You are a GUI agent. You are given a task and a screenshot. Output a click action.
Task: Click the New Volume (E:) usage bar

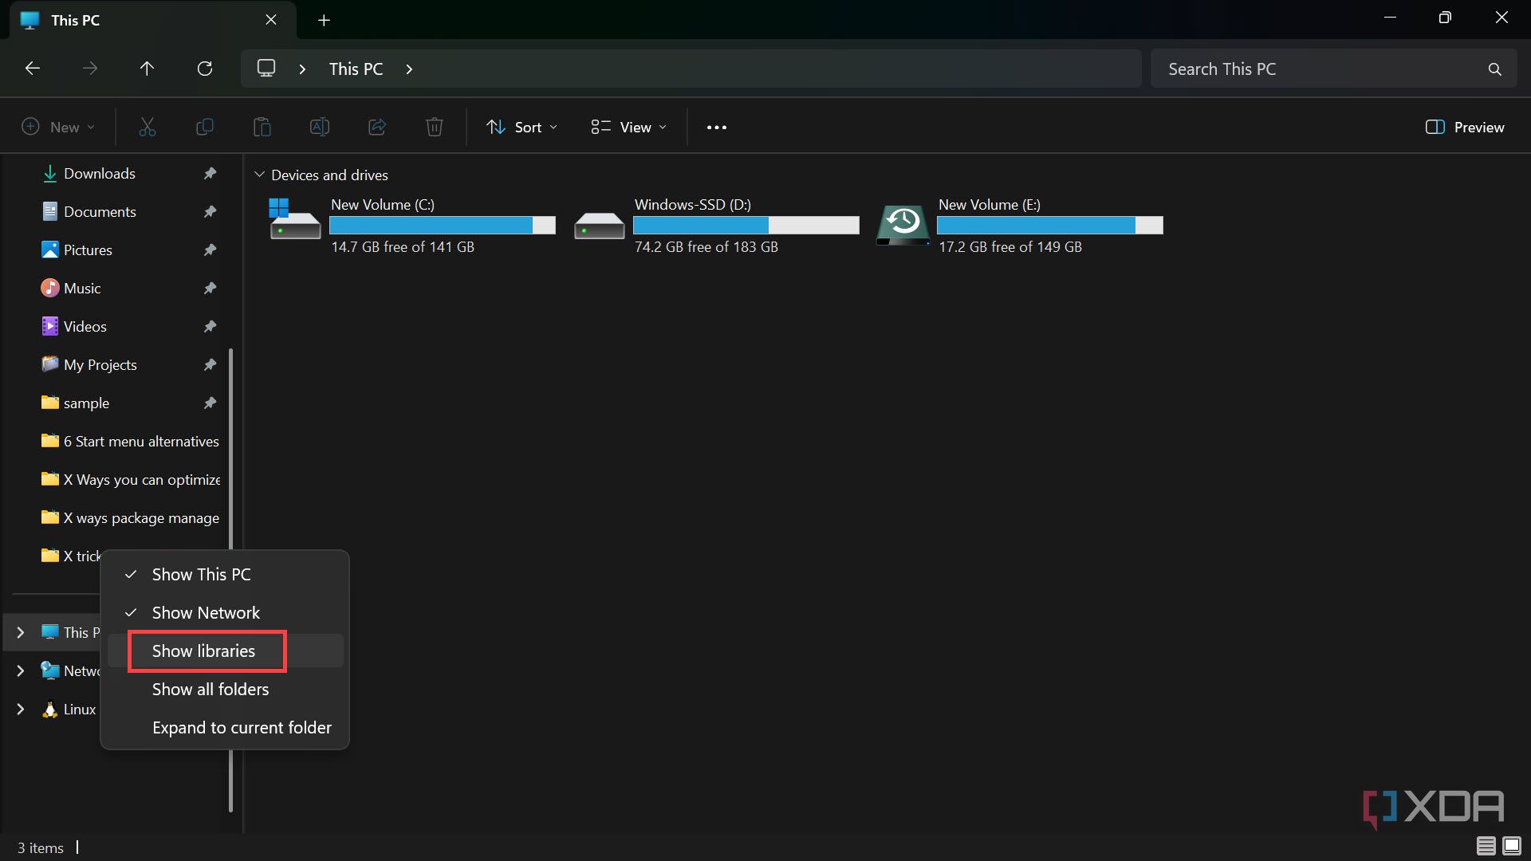pyautogui.click(x=1050, y=226)
